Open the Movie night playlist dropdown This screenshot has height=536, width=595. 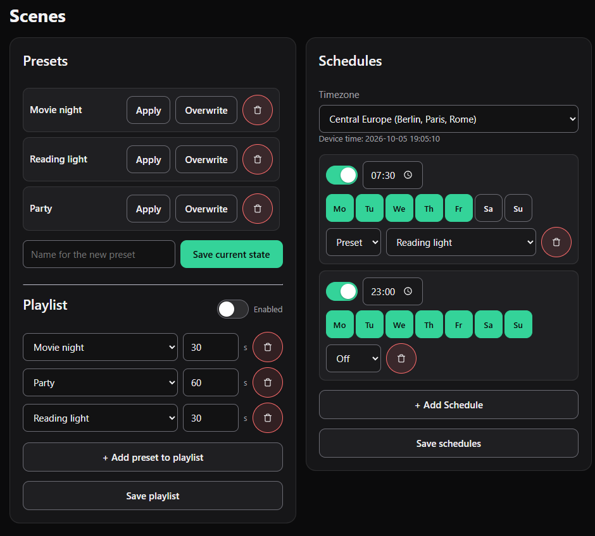pyautogui.click(x=100, y=347)
